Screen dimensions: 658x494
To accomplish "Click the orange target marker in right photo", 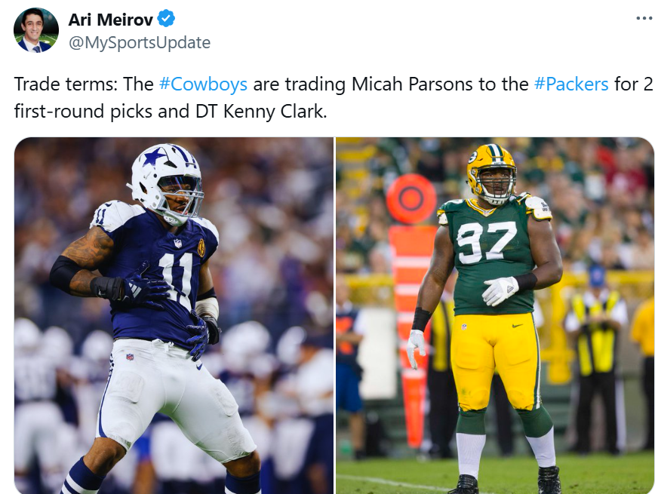I will (x=410, y=198).
